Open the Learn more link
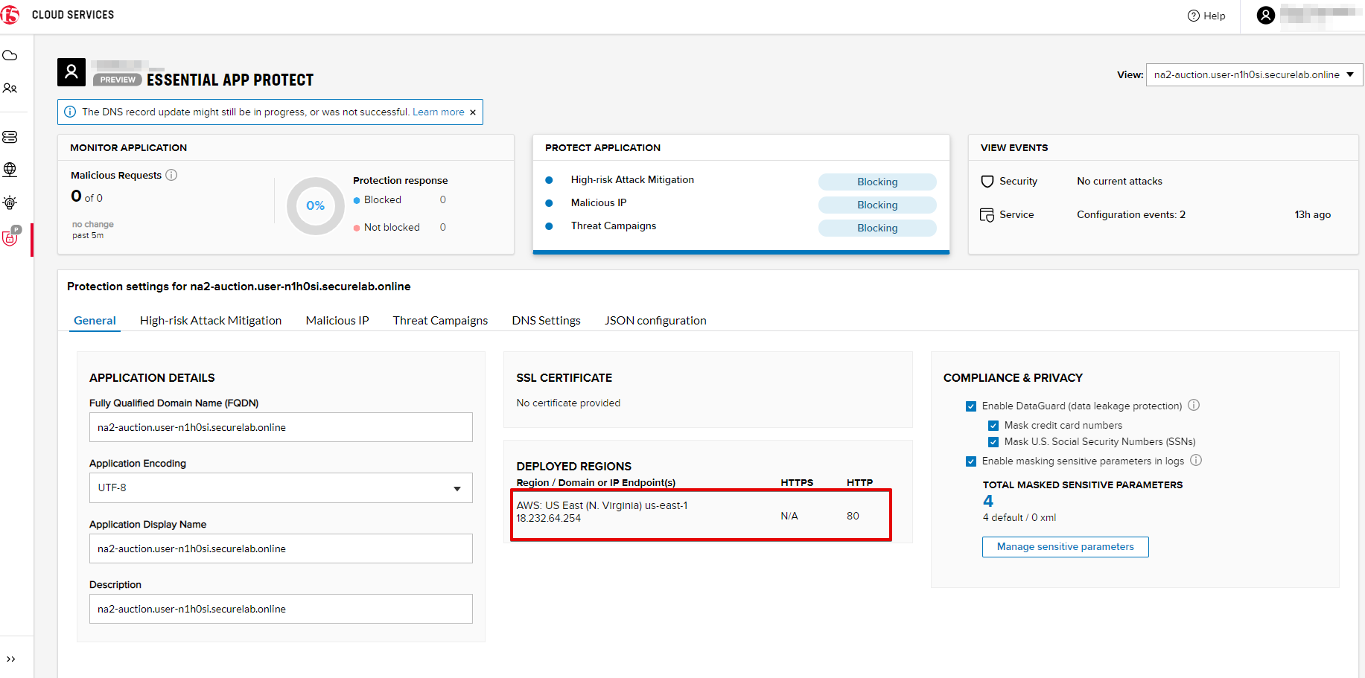 pos(439,112)
